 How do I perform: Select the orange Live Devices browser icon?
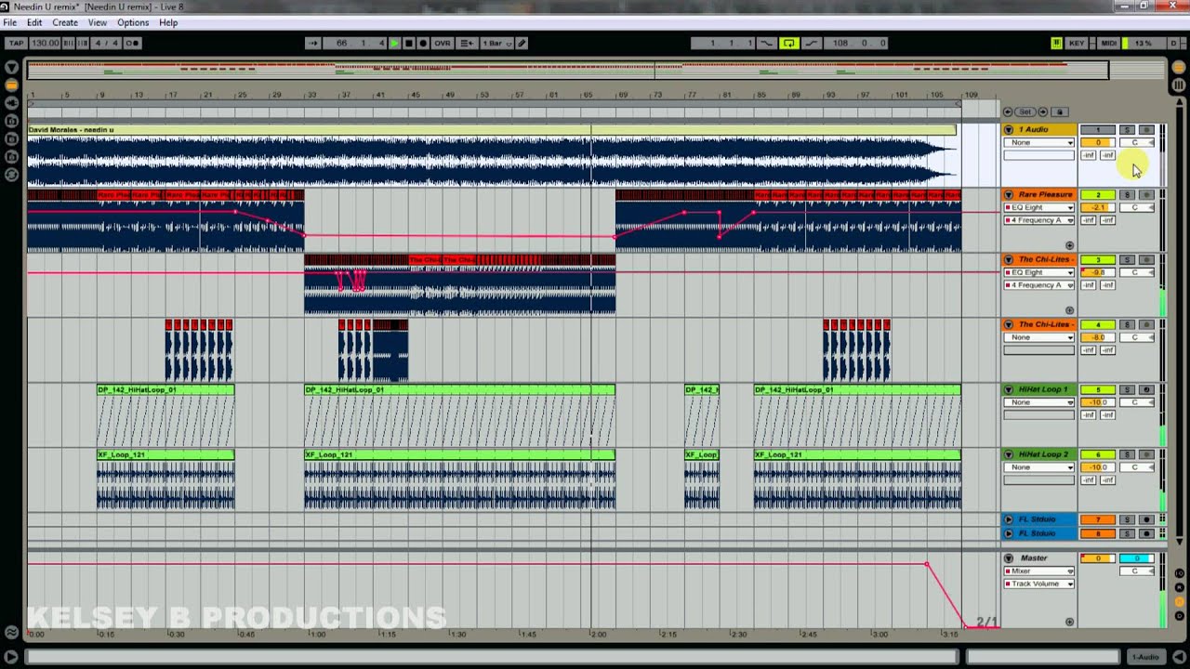(11, 85)
